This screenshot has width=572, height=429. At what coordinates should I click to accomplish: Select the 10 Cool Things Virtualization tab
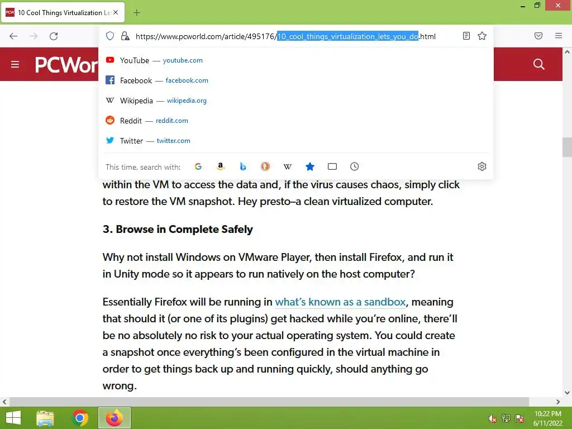(x=63, y=12)
